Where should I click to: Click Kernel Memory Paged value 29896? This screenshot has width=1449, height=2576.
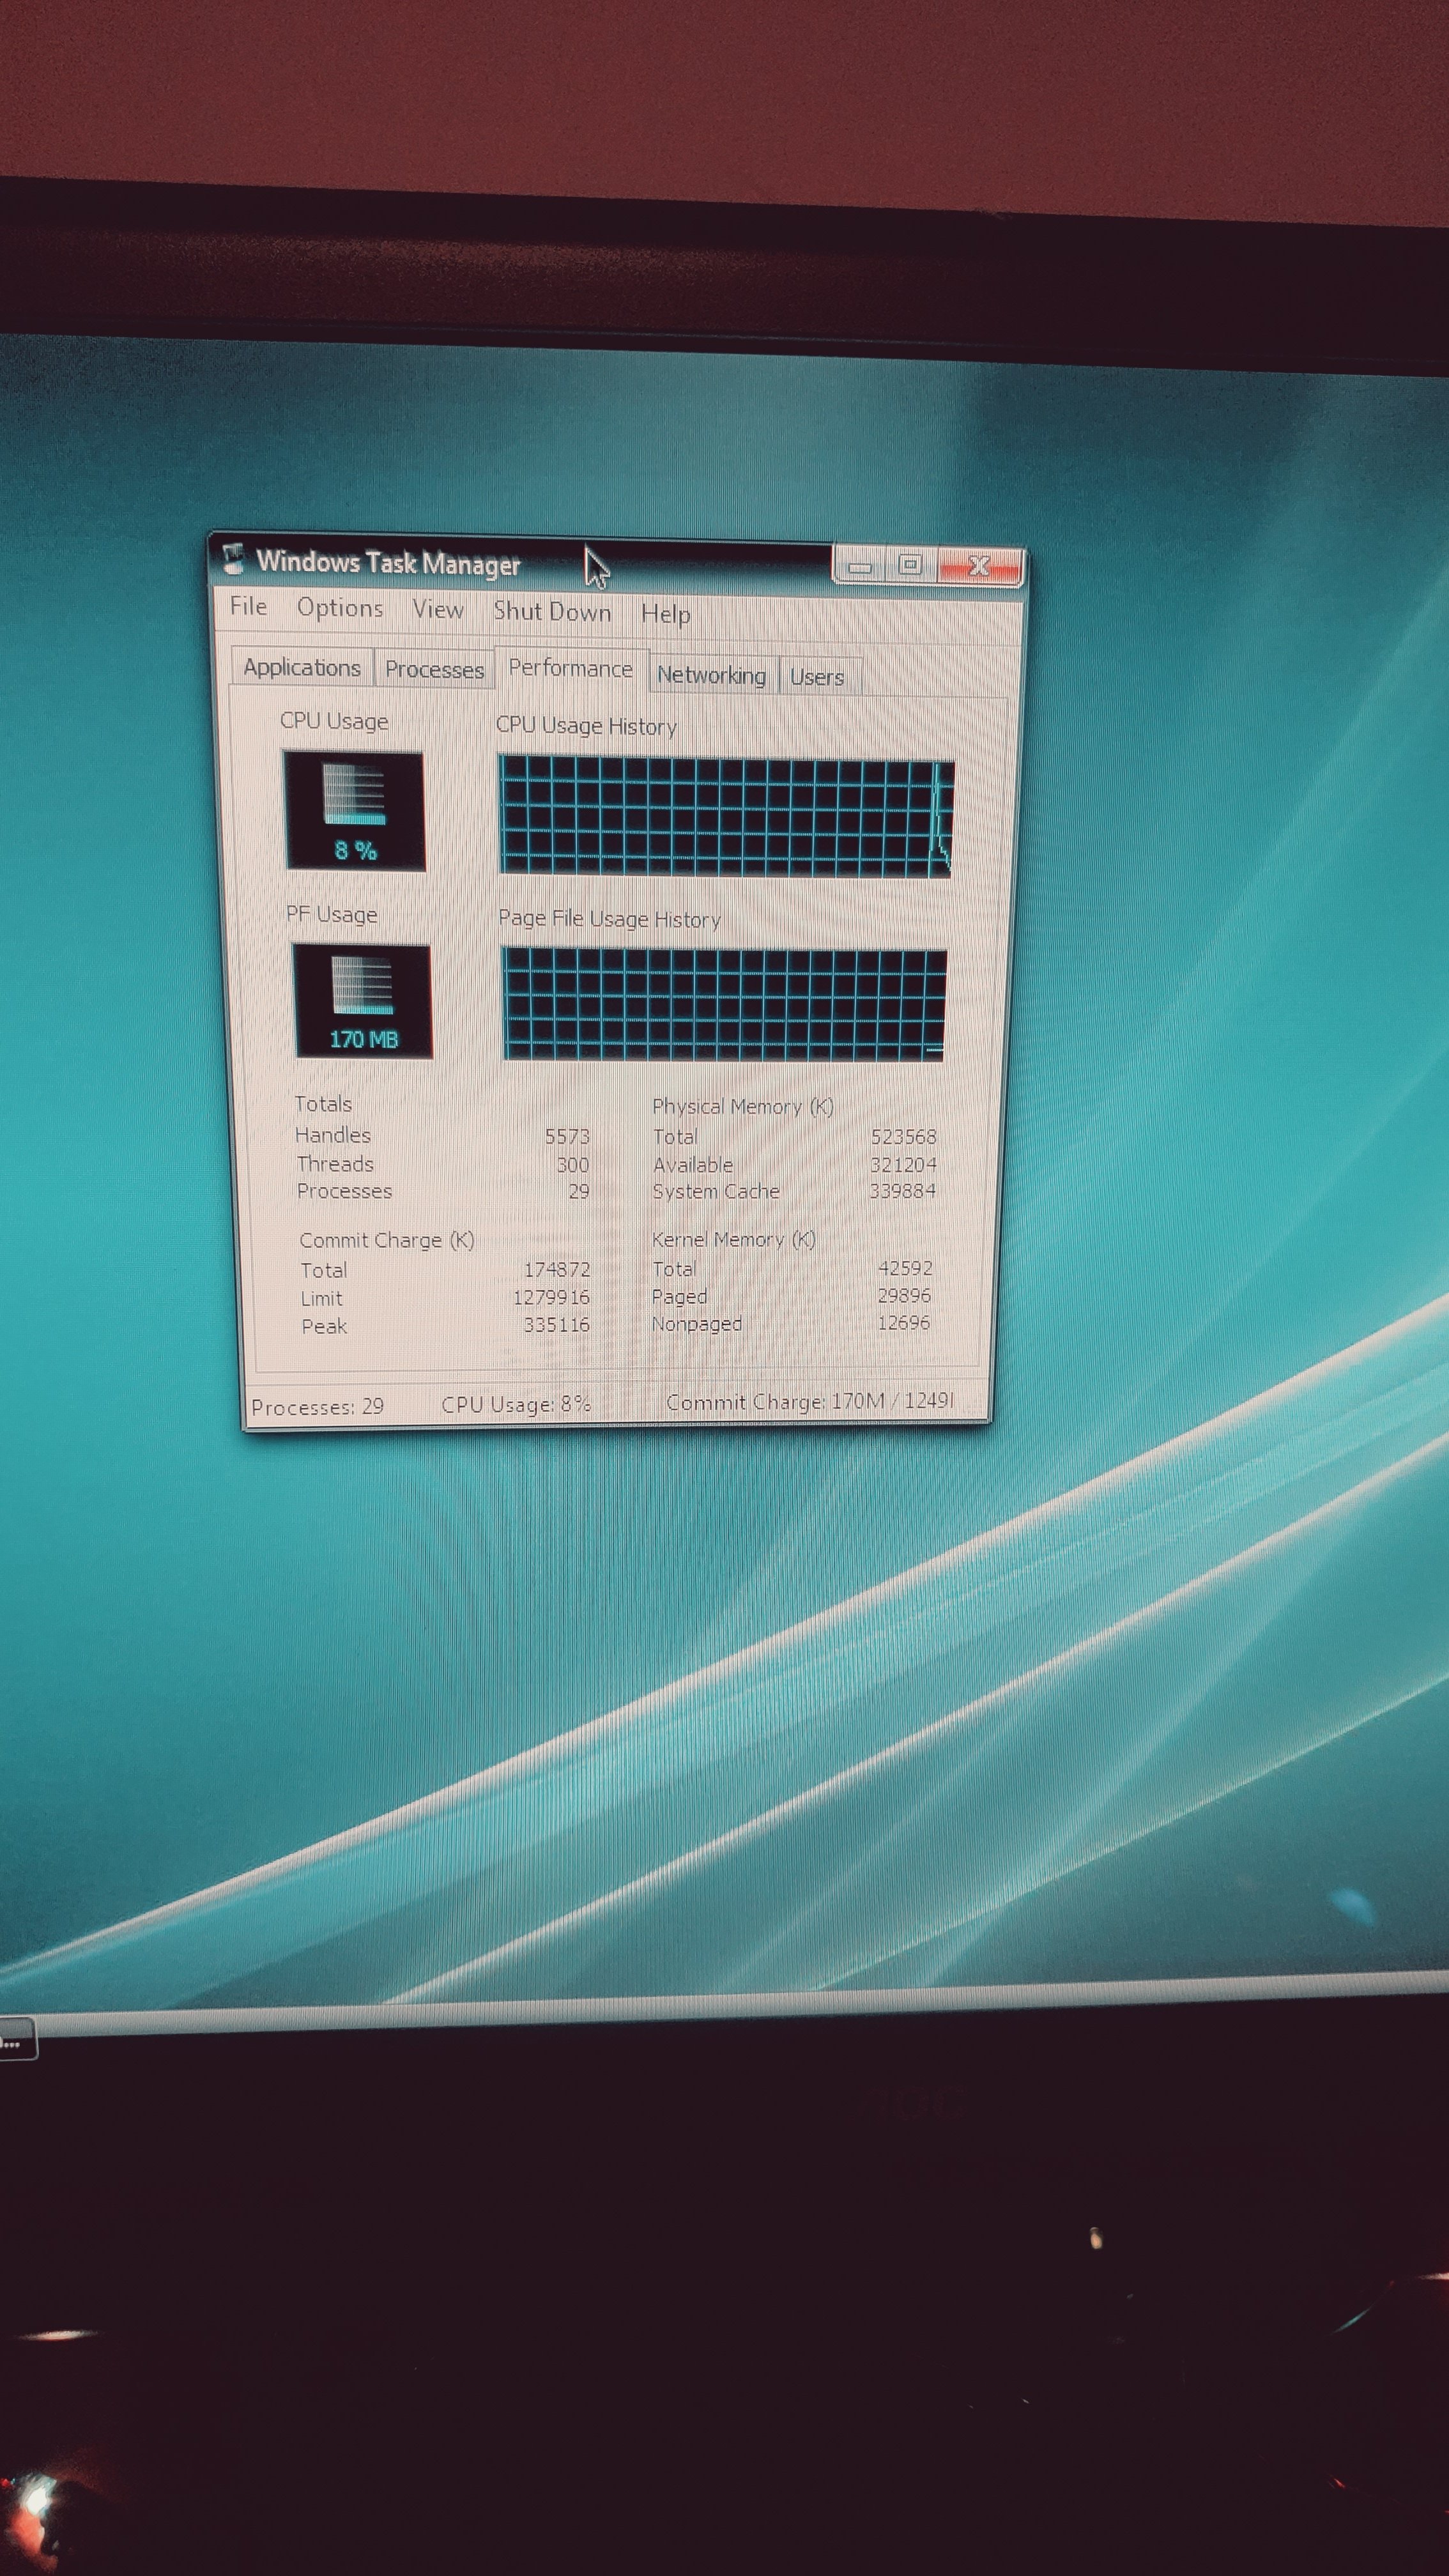tap(904, 1295)
